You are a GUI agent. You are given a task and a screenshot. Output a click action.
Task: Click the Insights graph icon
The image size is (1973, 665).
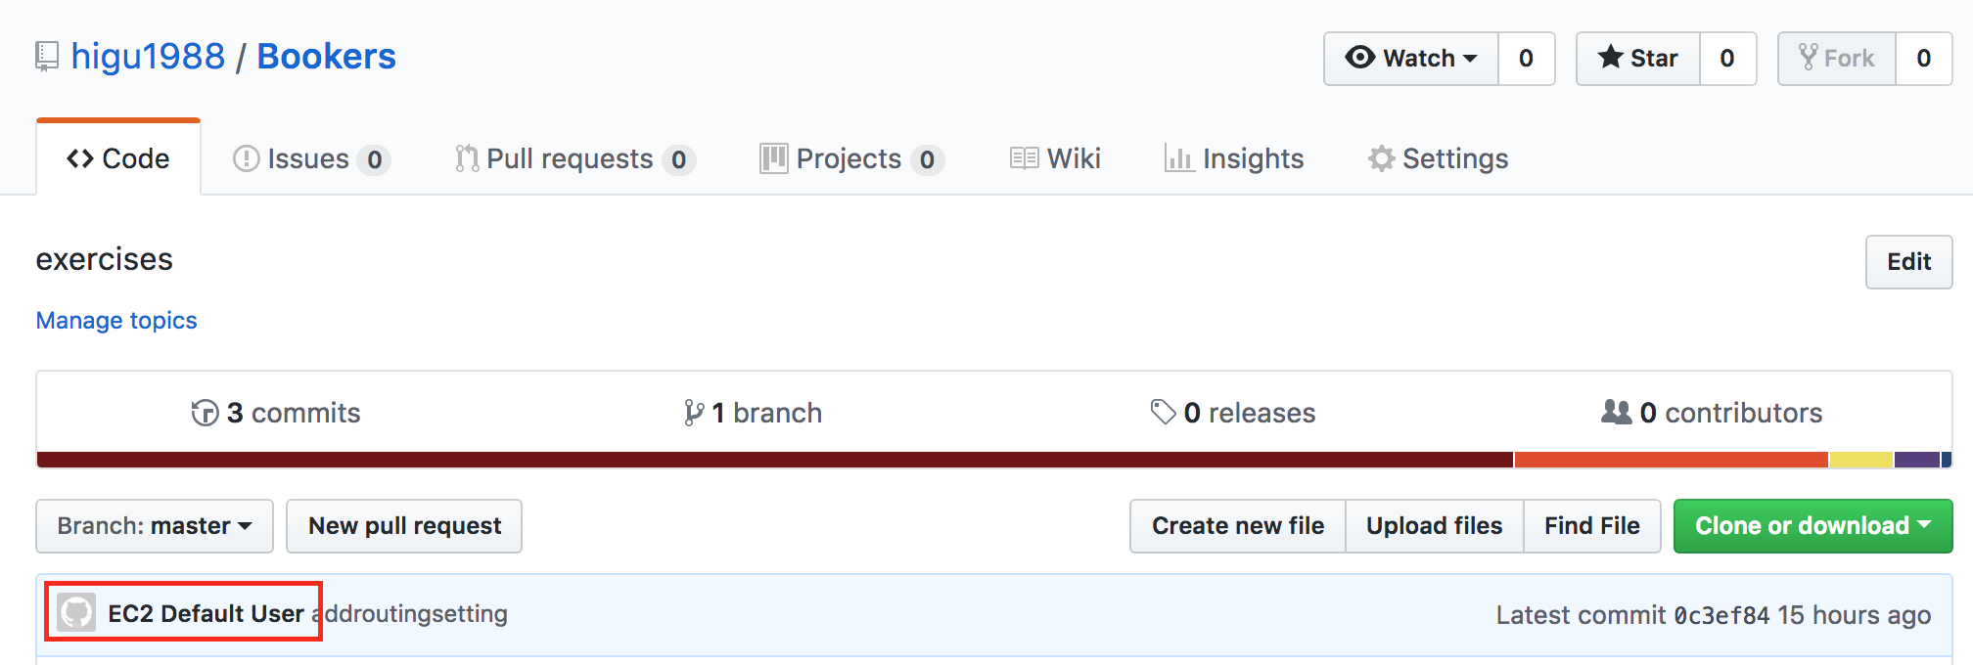point(1178,158)
